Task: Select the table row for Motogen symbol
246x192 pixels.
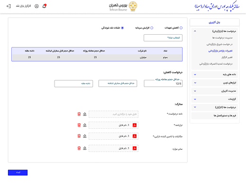Action: coord(97,58)
